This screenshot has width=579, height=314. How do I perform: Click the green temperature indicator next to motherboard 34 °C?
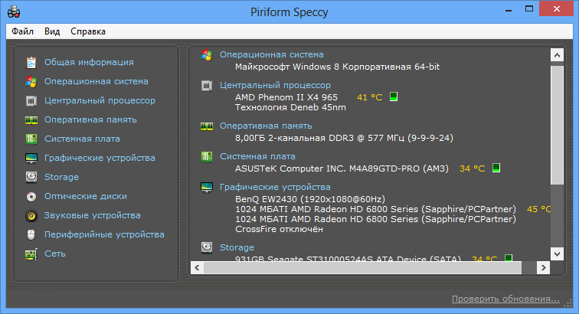(x=496, y=168)
